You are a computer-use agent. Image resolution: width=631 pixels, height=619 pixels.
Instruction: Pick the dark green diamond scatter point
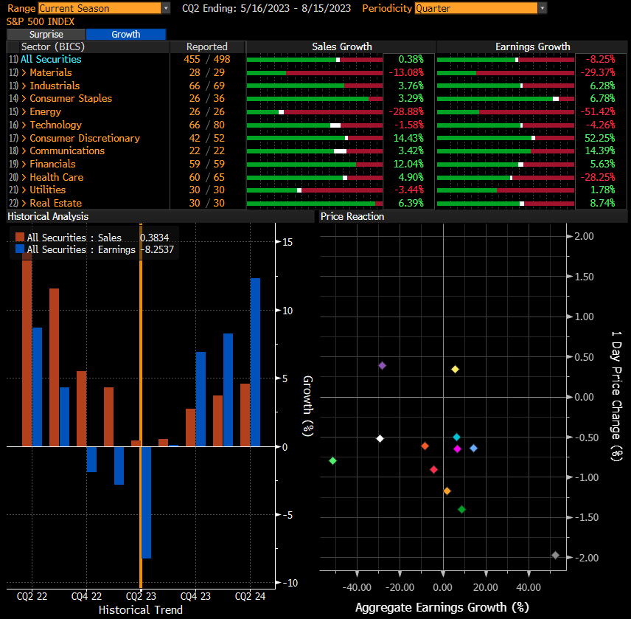(461, 509)
